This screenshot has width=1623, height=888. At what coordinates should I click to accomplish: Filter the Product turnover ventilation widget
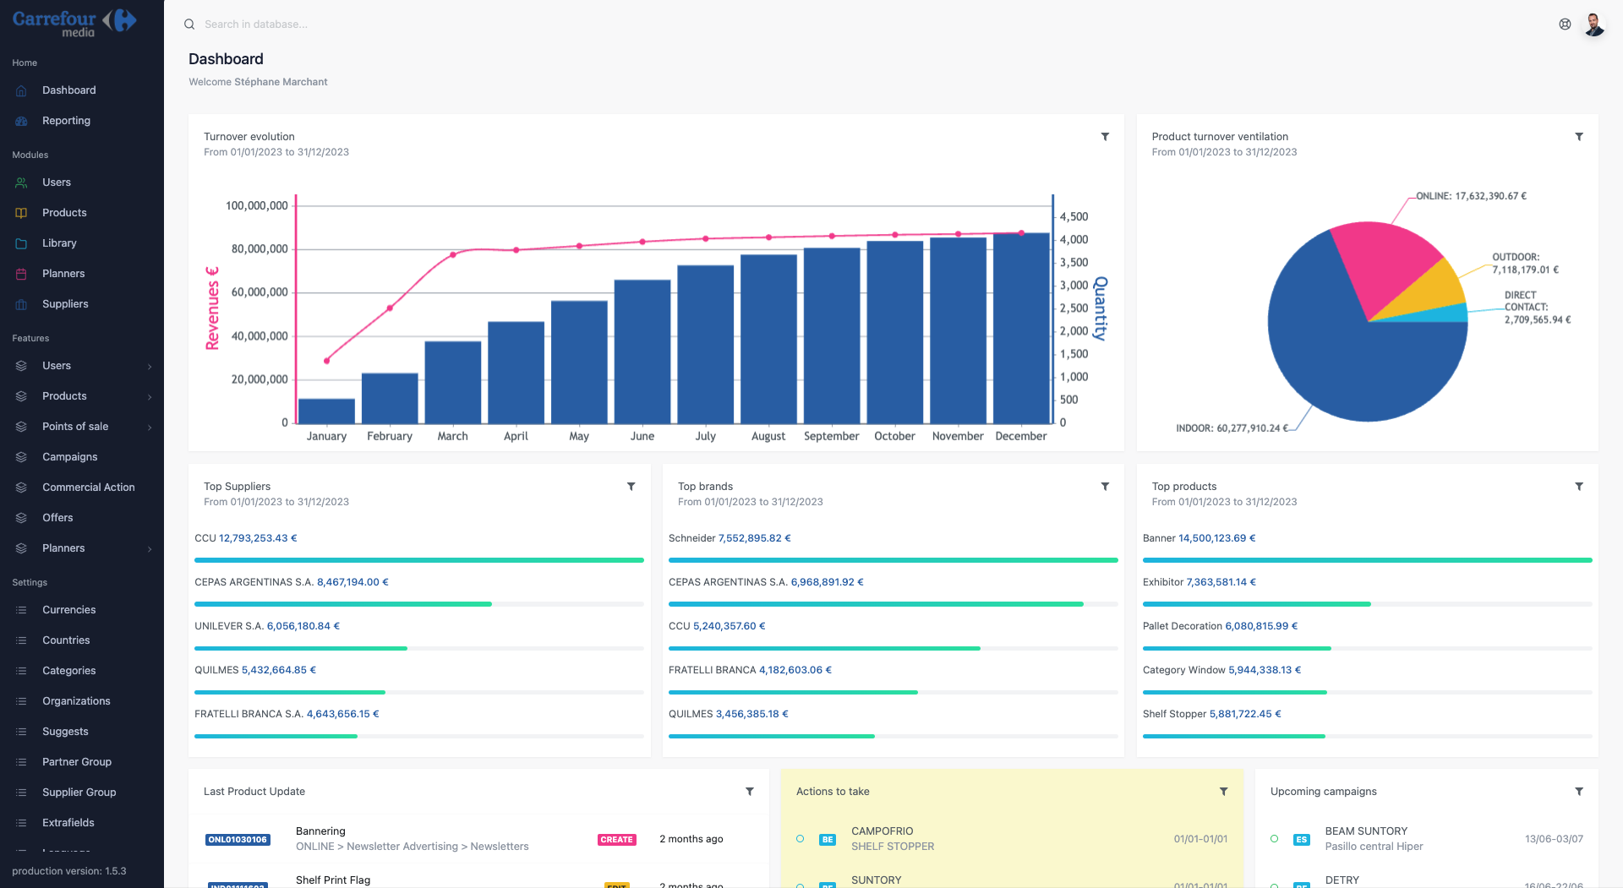(1579, 137)
